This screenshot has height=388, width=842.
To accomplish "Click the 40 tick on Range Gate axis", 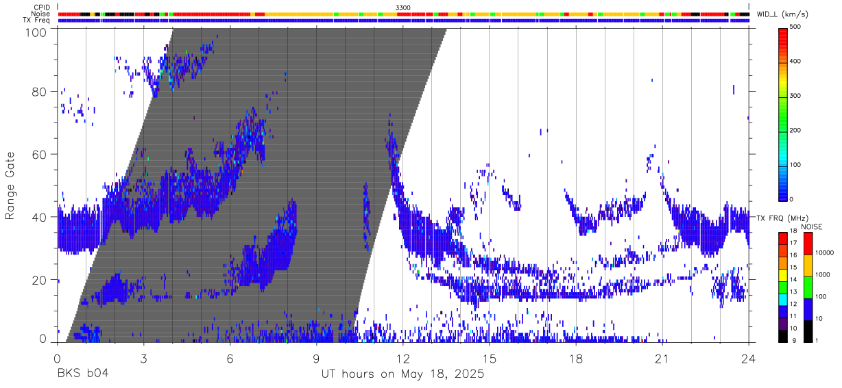I will (38, 217).
